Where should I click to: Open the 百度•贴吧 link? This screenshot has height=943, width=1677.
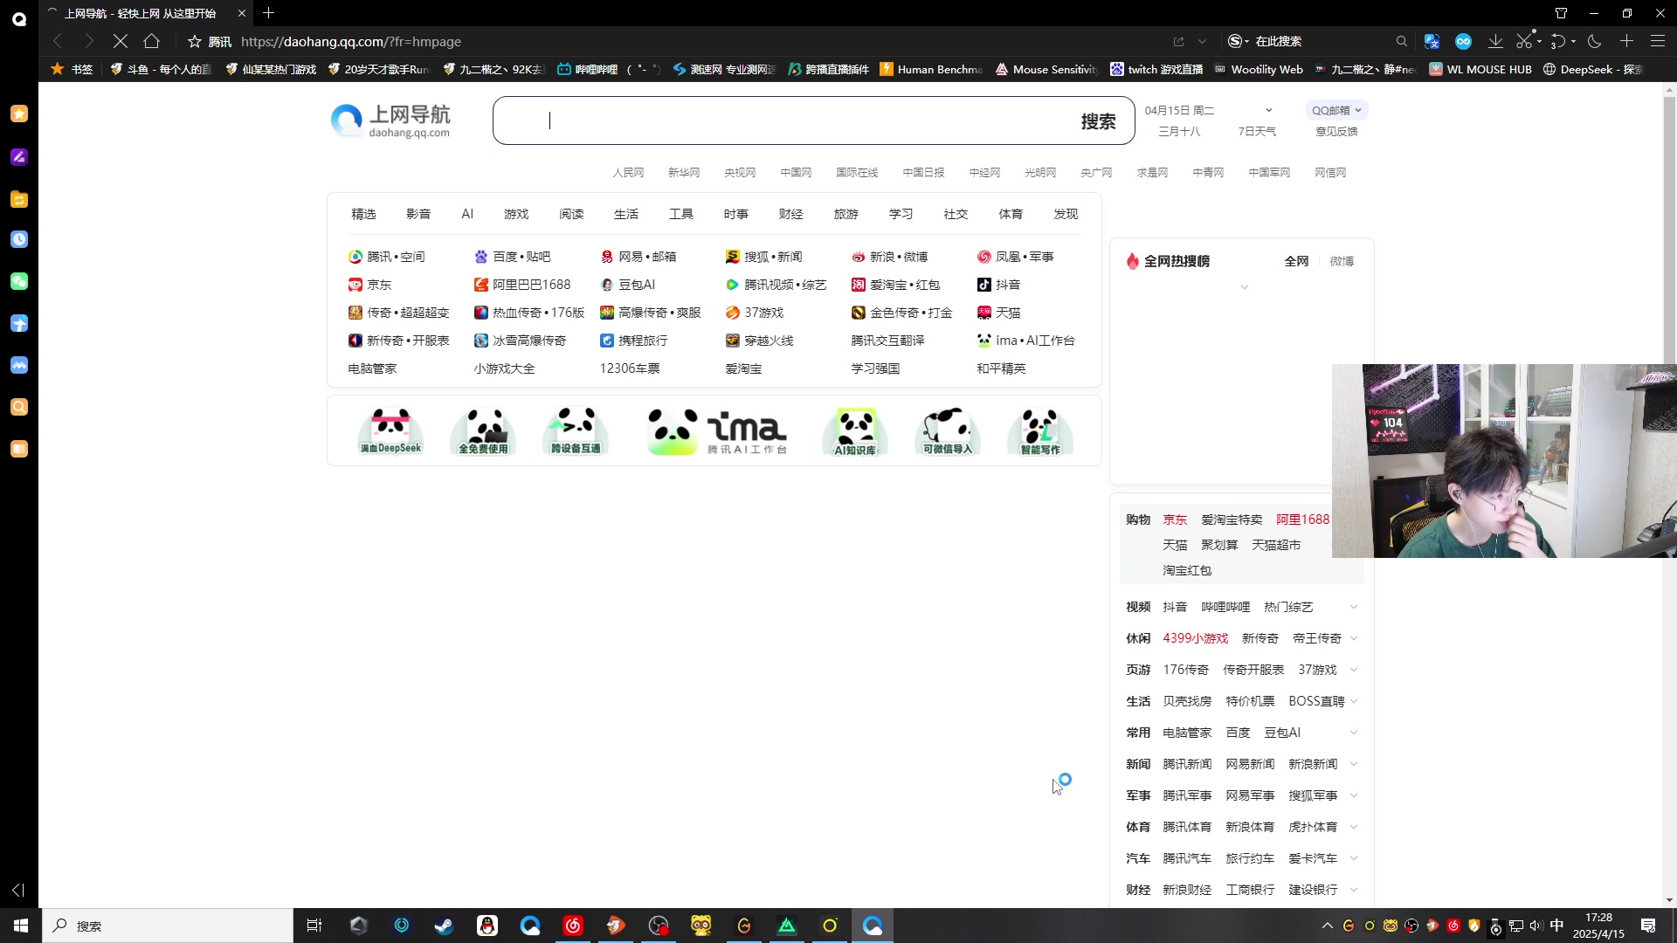coord(513,257)
